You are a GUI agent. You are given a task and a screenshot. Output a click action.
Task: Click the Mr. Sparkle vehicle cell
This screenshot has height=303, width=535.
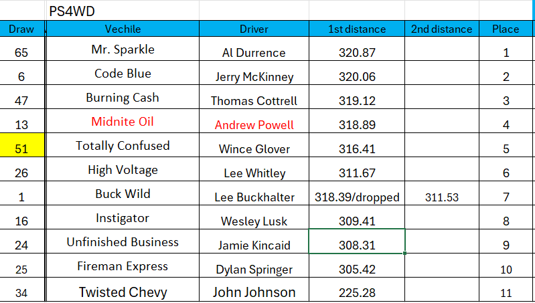[123, 49]
